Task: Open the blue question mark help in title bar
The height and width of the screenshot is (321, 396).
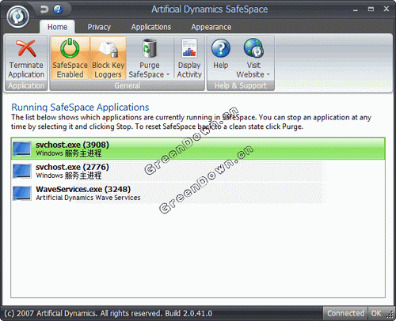Action: point(58,9)
